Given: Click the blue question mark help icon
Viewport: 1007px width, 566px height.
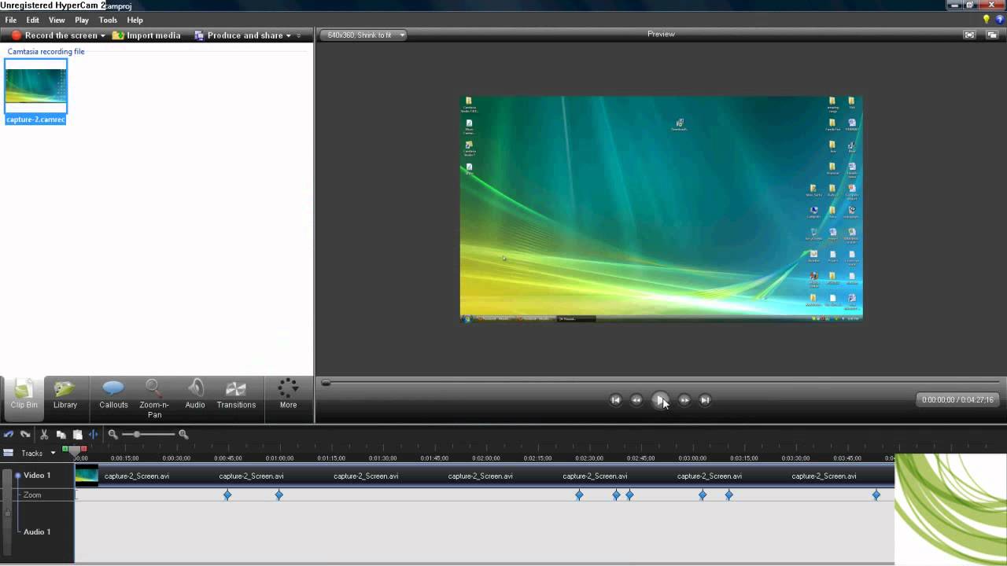Looking at the screenshot, I should [x=999, y=20].
